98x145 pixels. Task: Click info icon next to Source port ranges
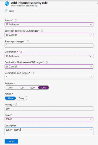(x=28, y=41)
